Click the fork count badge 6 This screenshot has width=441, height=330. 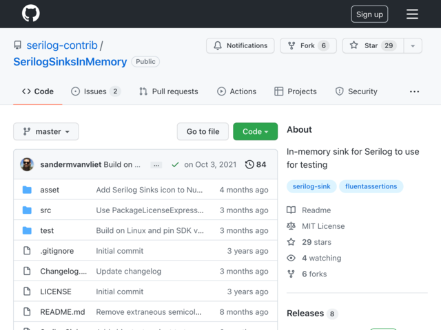click(323, 45)
